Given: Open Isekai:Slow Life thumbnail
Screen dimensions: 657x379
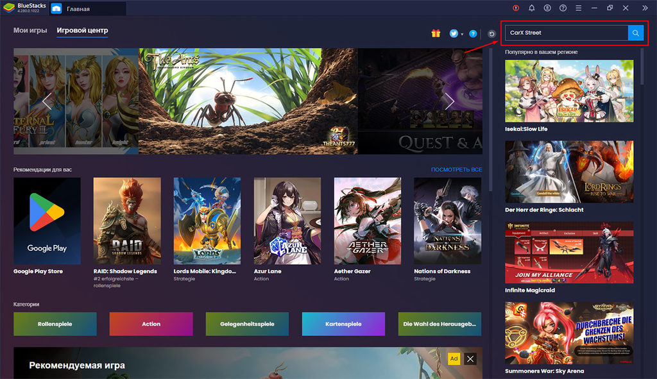Looking at the screenshot, I should (x=569, y=91).
